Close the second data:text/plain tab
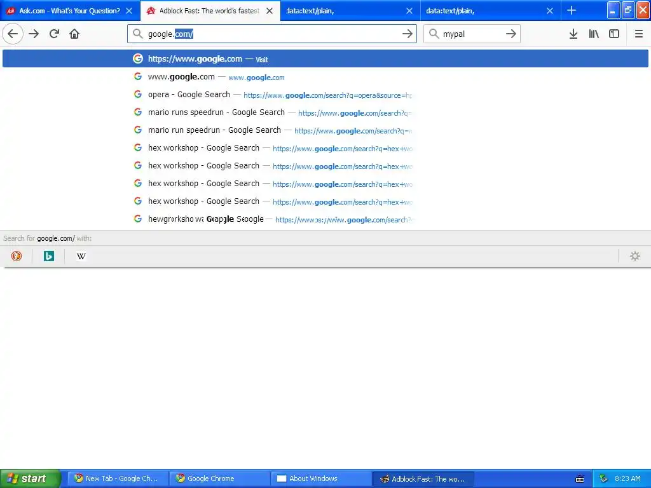651x488 pixels. coord(550,11)
